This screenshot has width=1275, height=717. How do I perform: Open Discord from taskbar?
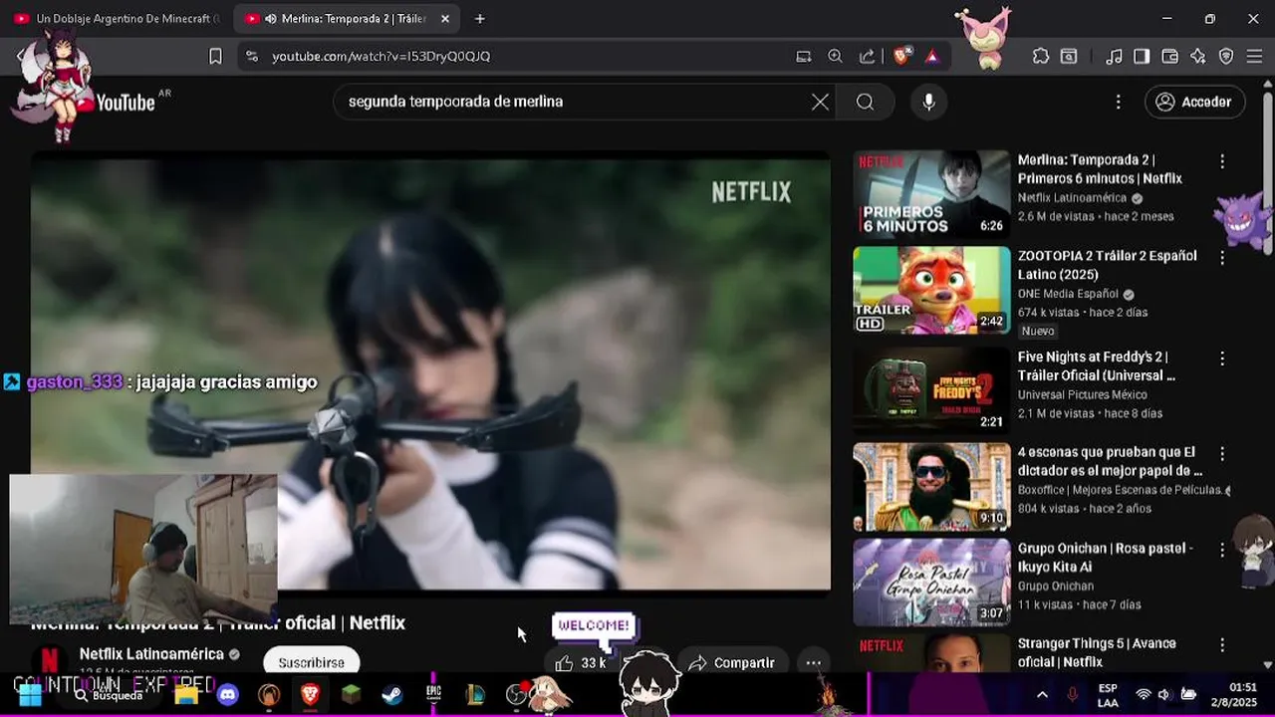228,694
